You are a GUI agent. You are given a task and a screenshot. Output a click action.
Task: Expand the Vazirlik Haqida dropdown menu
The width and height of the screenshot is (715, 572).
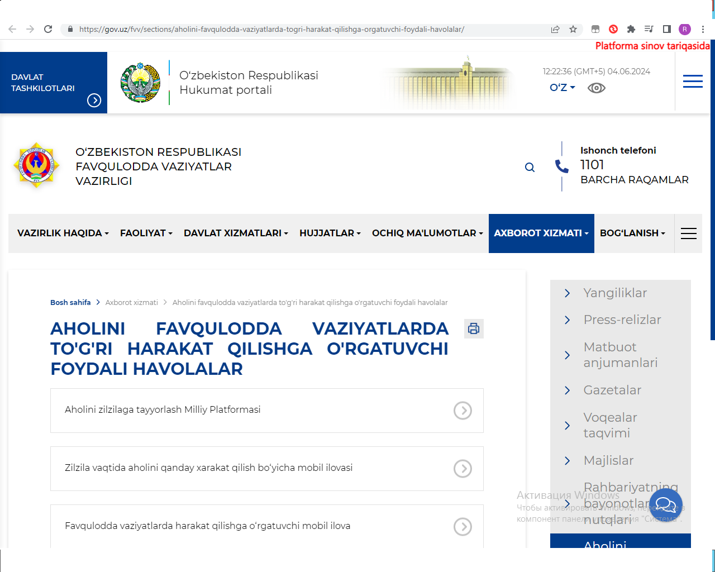[x=63, y=233]
